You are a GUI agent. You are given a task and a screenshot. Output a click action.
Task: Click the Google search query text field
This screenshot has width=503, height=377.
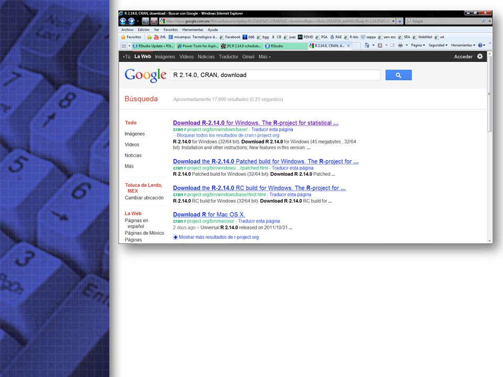click(x=275, y=75)
